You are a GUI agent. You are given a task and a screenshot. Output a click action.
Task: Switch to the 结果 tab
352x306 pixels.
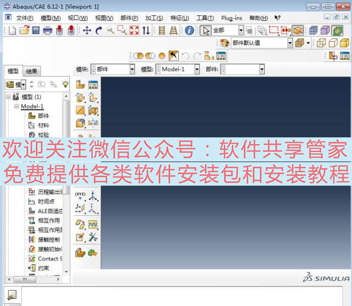point(32,71)
